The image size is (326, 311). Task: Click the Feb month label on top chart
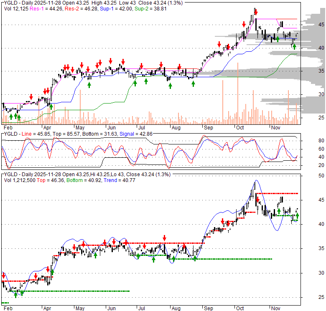coord(8,128)
